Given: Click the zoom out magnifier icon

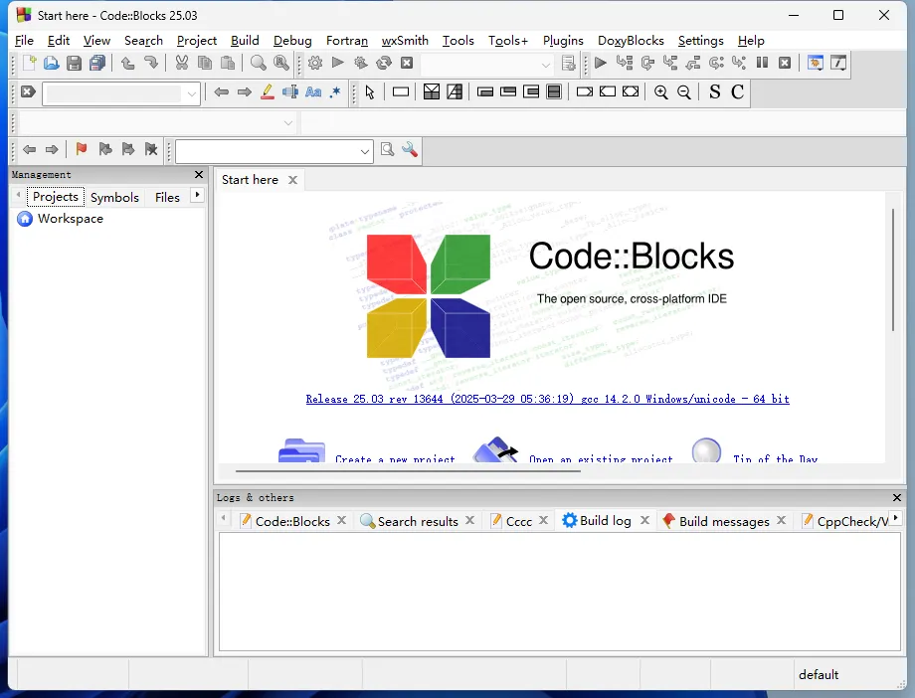Looking at the screenshot, I should point(684,92).
